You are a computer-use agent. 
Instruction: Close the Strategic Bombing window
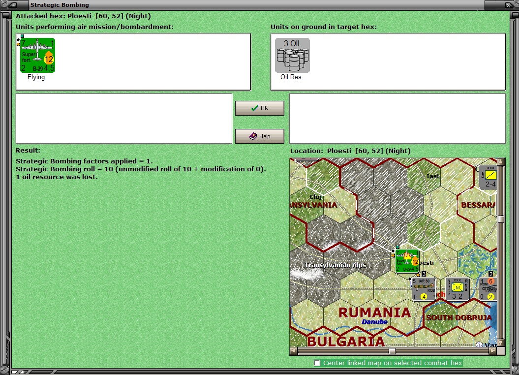pos(509,5)
